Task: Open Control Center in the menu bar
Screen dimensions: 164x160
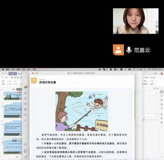Action: pos(141,69)
